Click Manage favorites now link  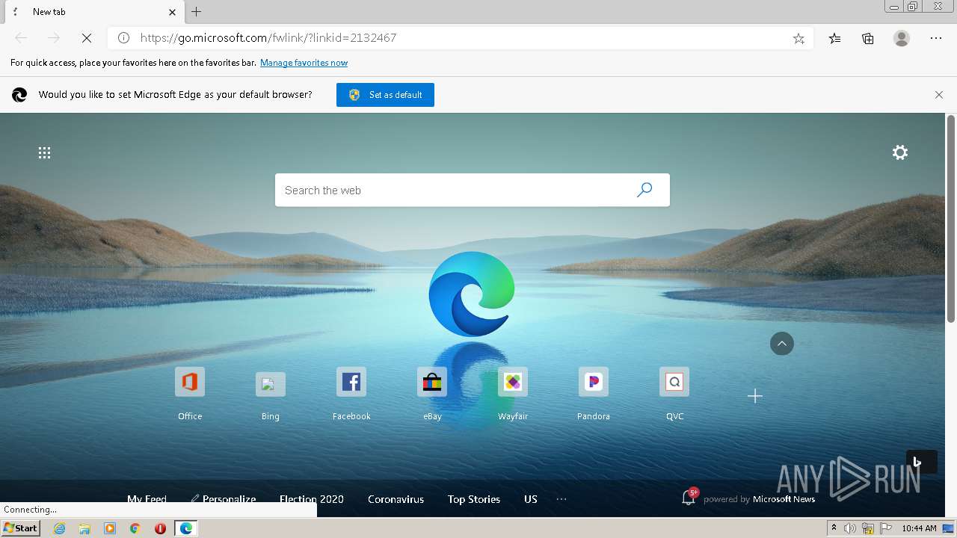click(x=304, y=63)
